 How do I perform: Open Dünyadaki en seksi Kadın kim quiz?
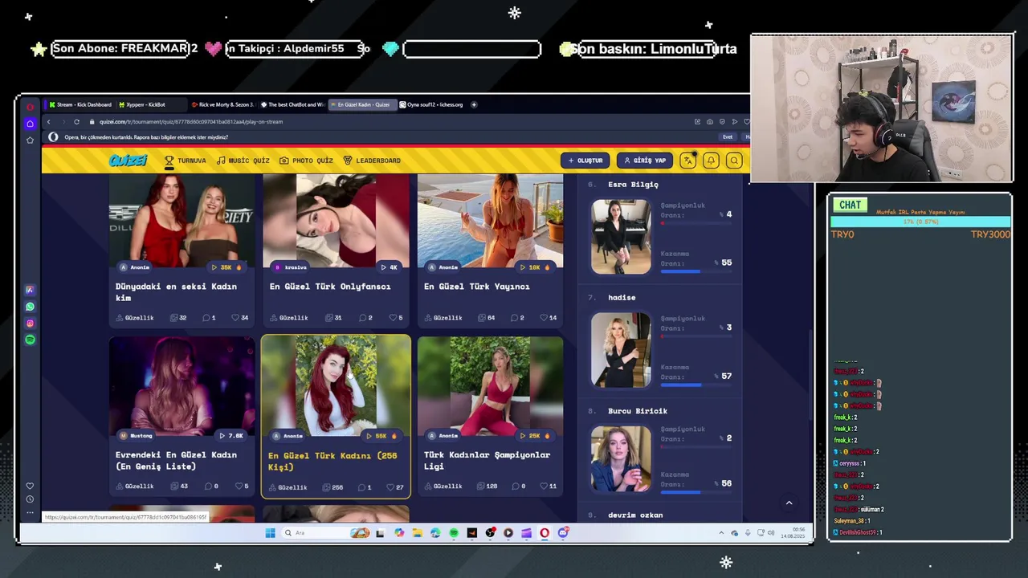176,292
